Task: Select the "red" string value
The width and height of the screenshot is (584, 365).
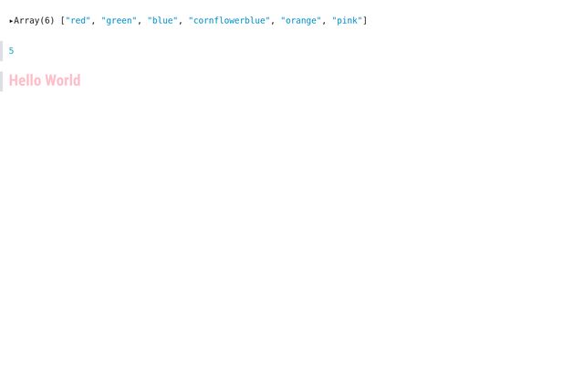Action: click(78, 20)
